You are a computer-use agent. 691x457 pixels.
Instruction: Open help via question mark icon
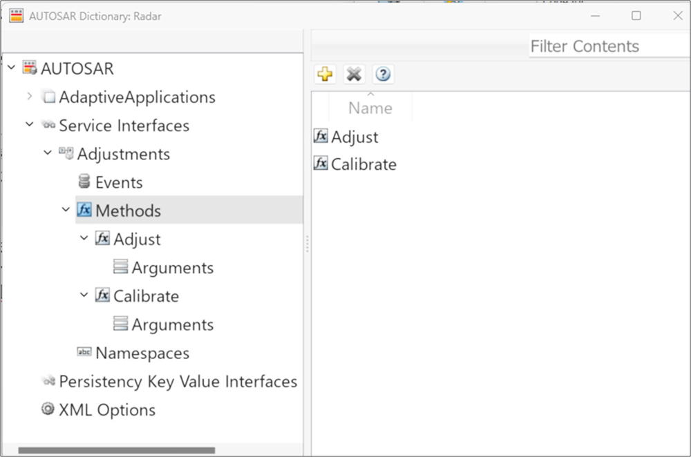[383, 74]
